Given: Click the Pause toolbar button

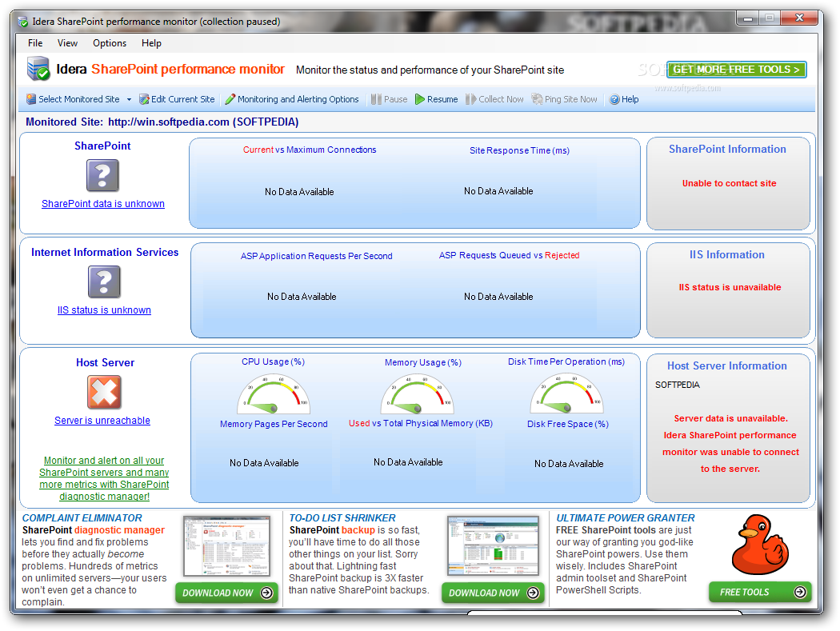Looking at the screenshot, I should point(390,99).
